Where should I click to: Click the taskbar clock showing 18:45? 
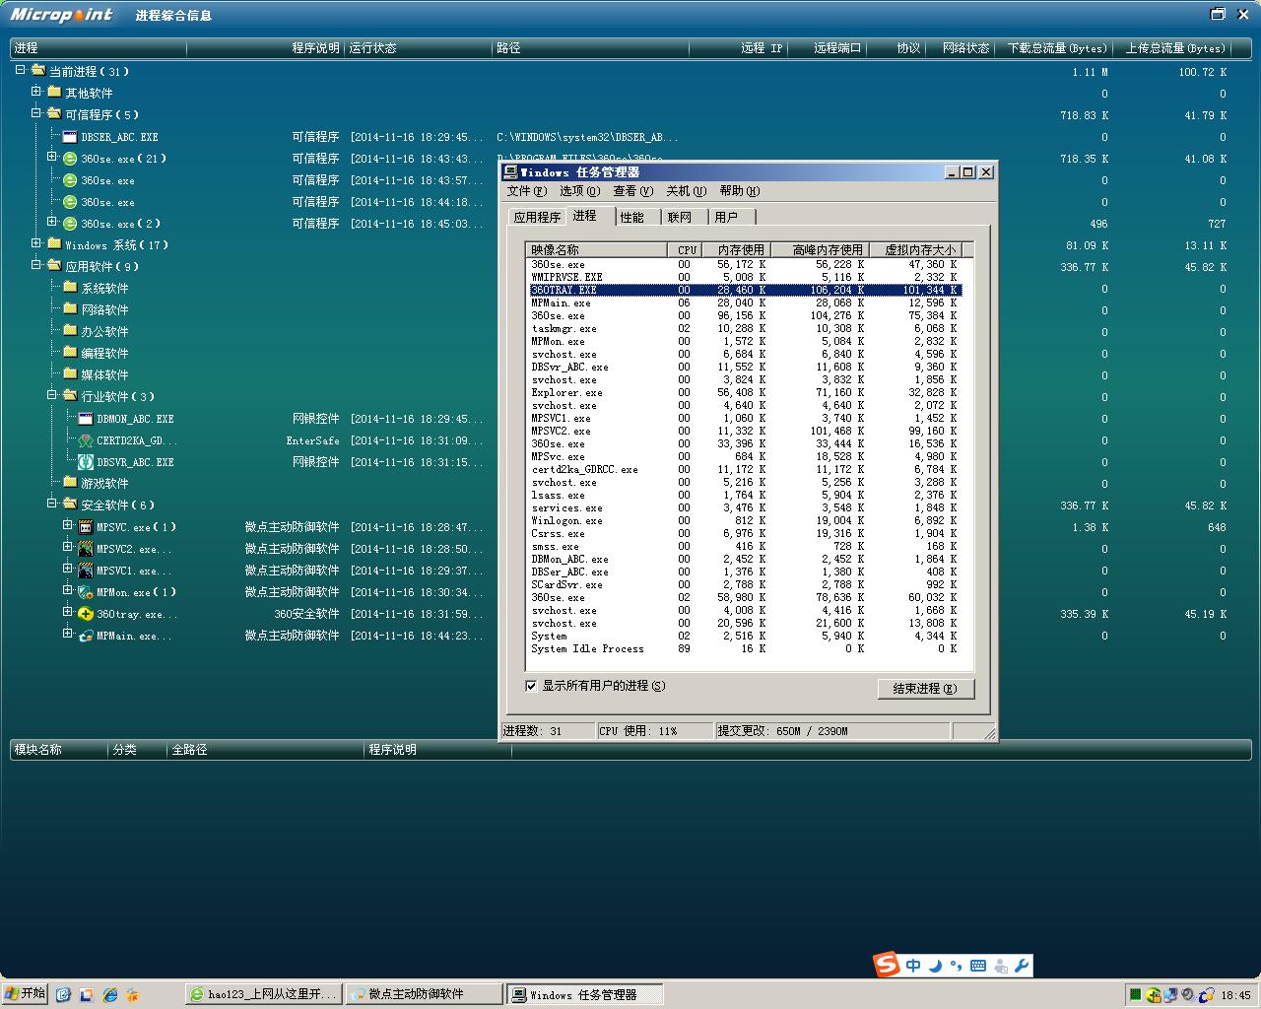(x=1235, y=995)
